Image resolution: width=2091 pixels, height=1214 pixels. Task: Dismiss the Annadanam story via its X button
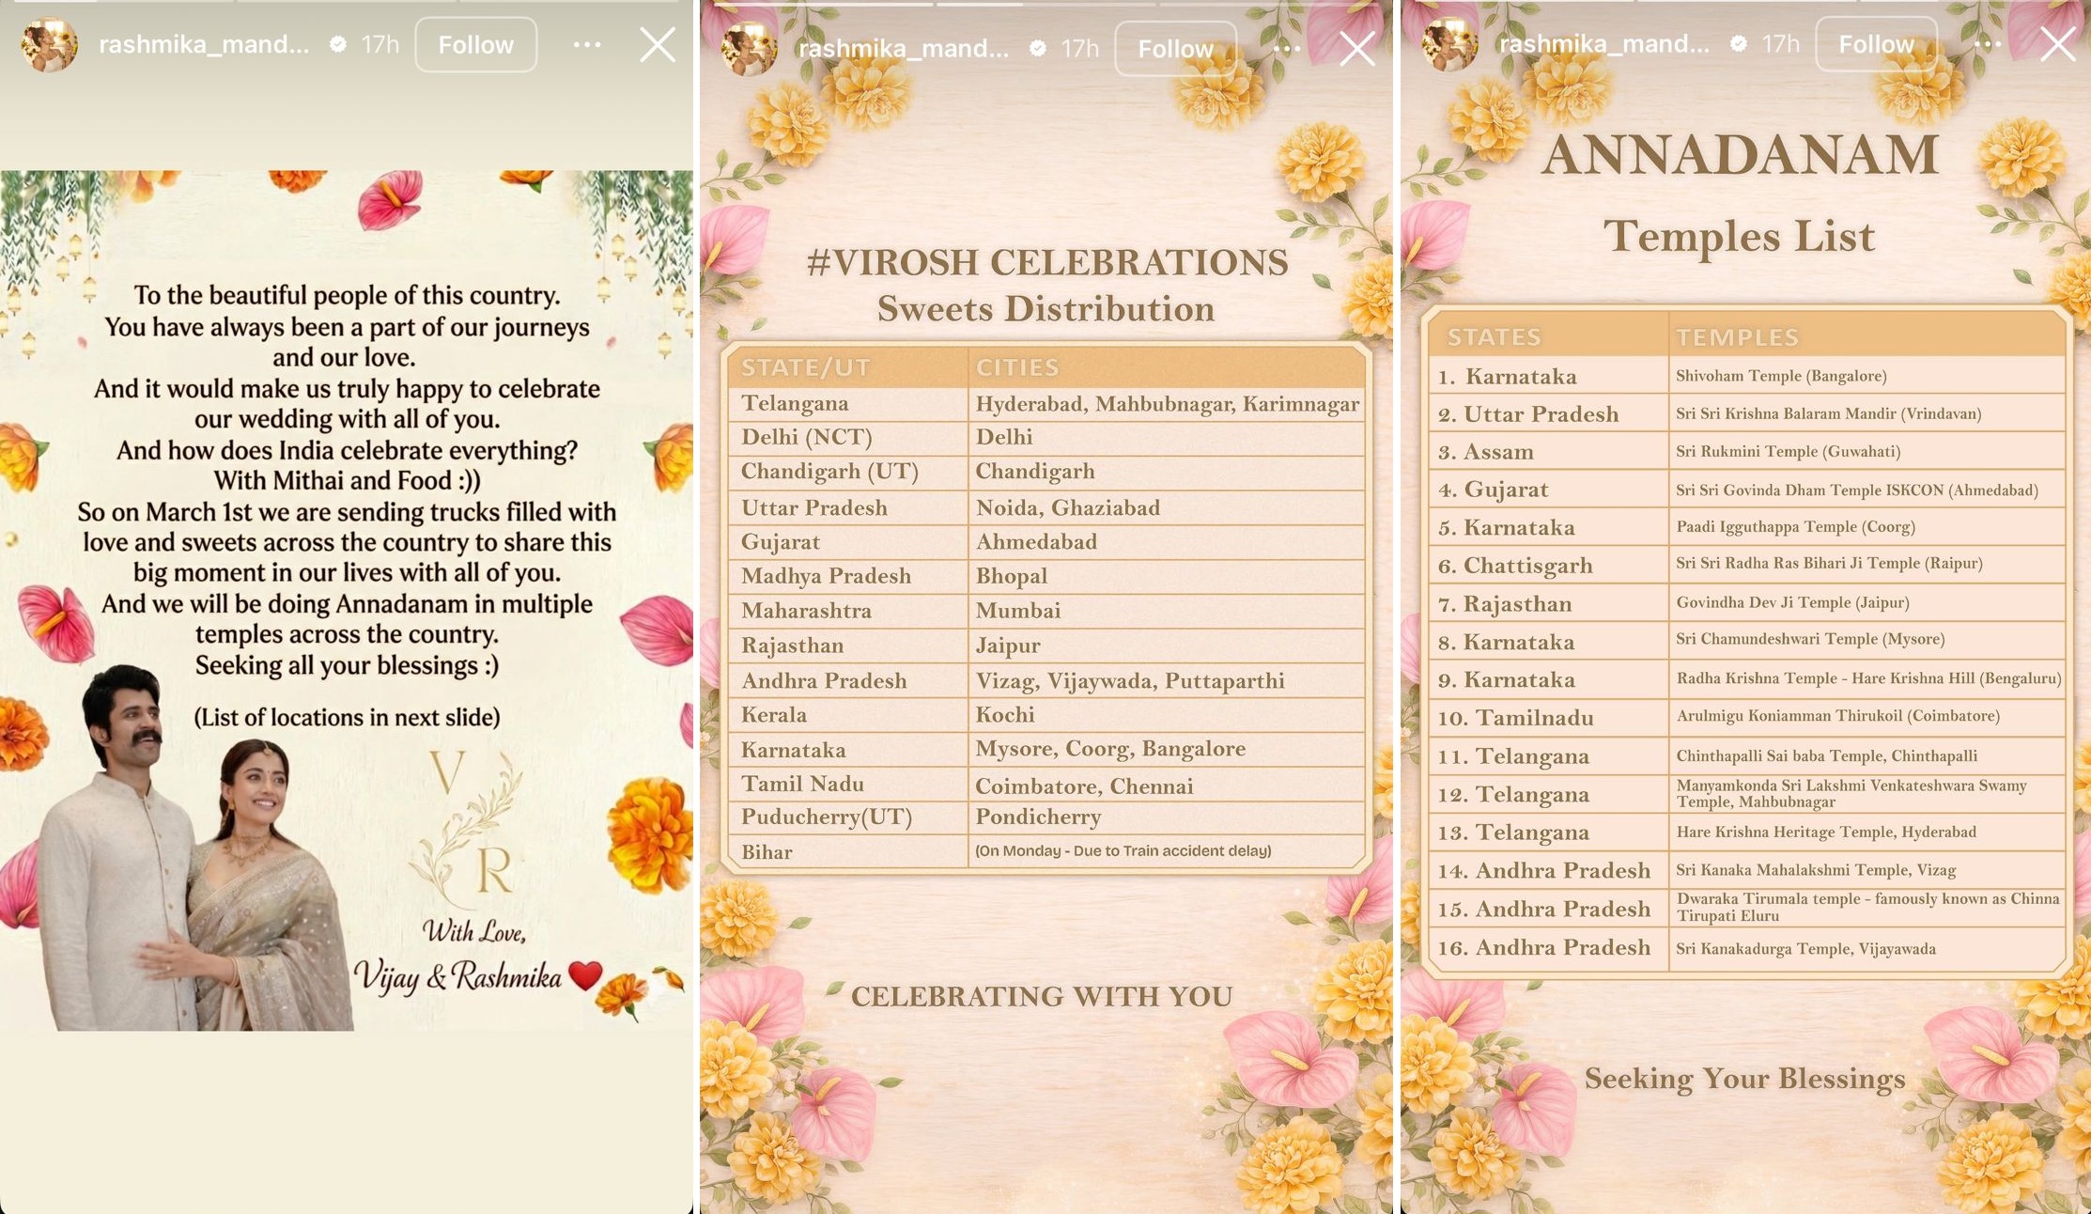coord(2057,43)
